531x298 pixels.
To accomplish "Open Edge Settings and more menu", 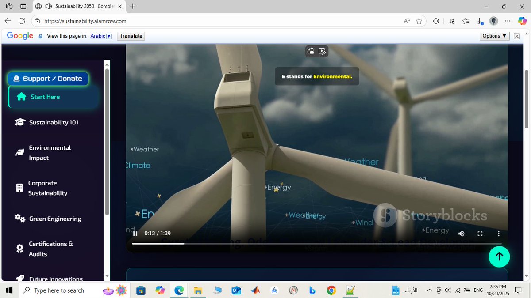I will pyautogui.click(x=508, y=21).
